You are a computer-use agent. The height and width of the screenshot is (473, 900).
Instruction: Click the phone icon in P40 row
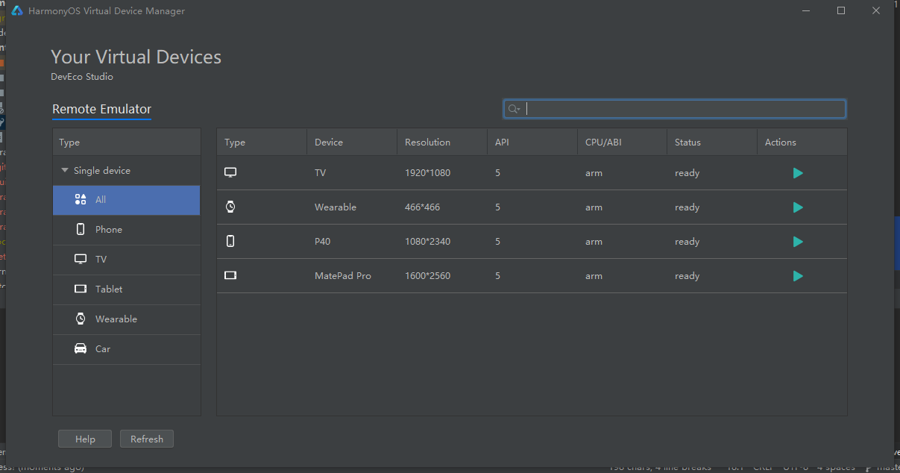[230, 241]
